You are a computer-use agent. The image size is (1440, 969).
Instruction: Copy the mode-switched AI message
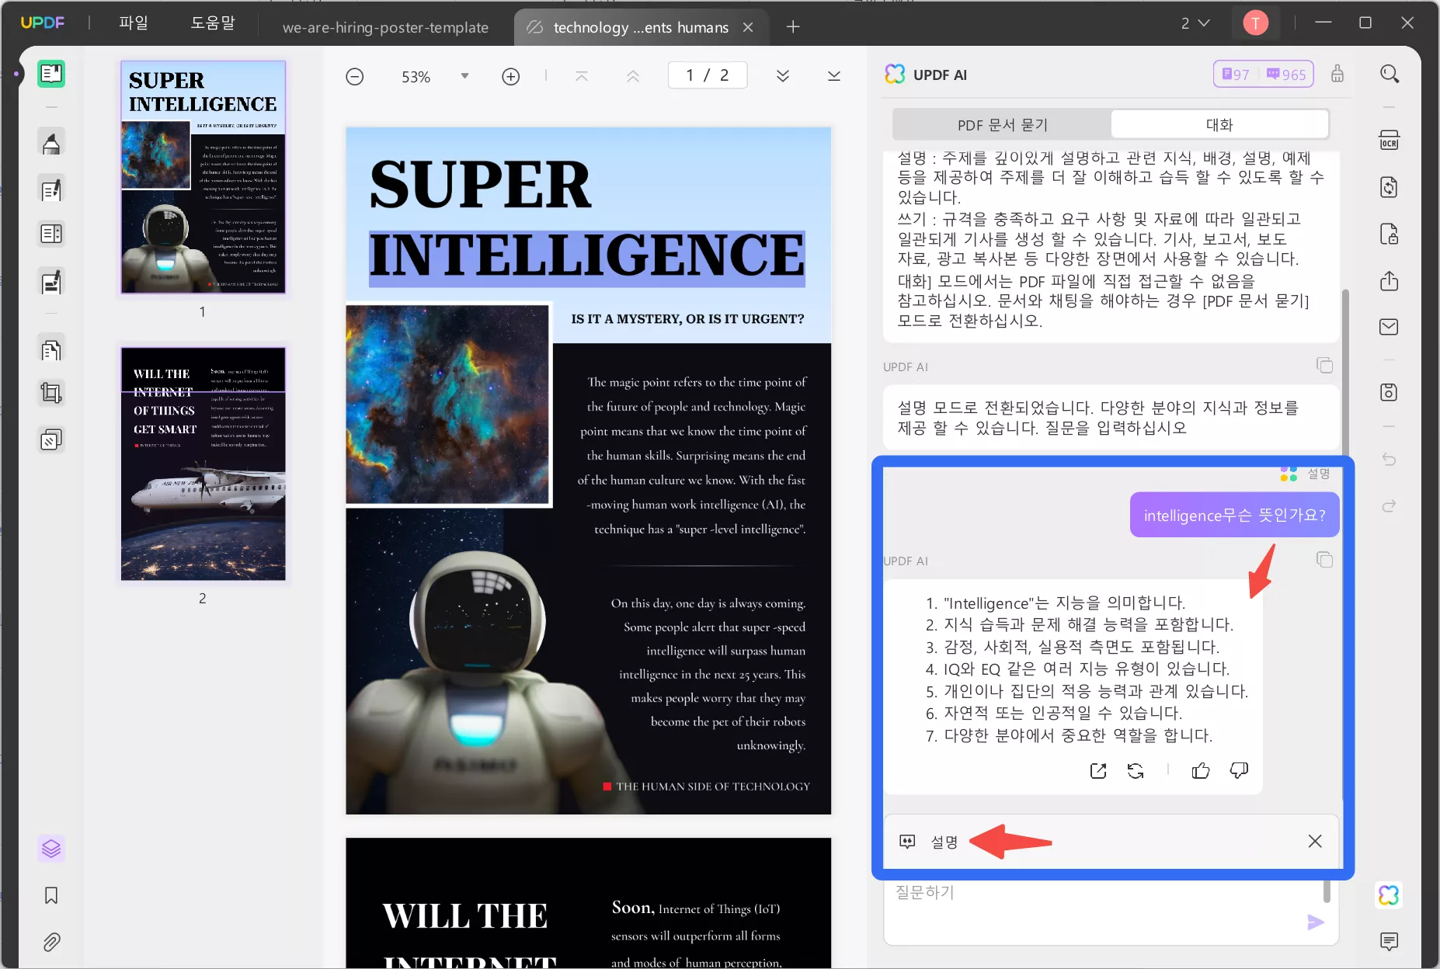point(1324,365)
